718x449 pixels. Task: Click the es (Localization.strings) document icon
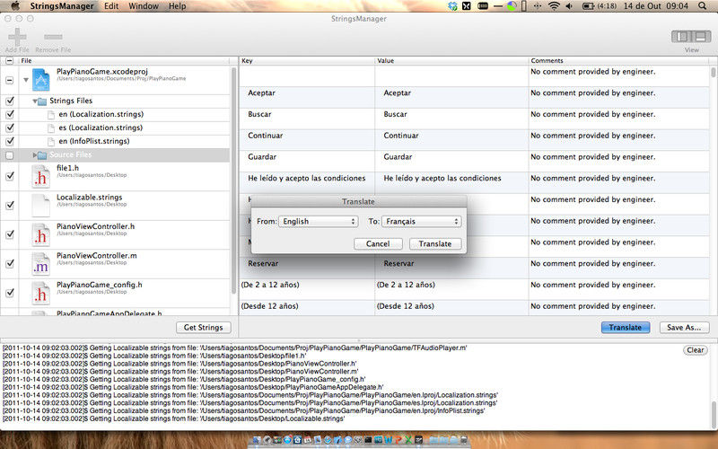point(51,128)
